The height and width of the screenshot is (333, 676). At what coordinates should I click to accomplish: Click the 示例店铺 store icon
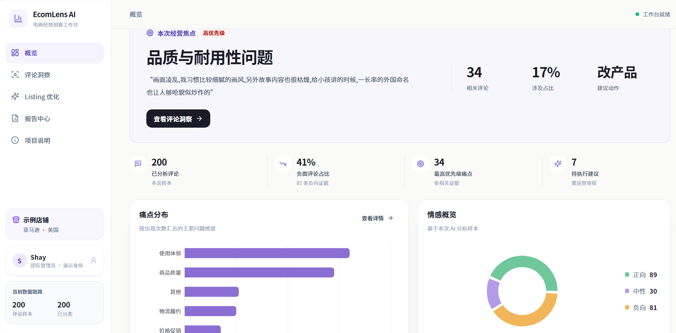click(16, 220)
